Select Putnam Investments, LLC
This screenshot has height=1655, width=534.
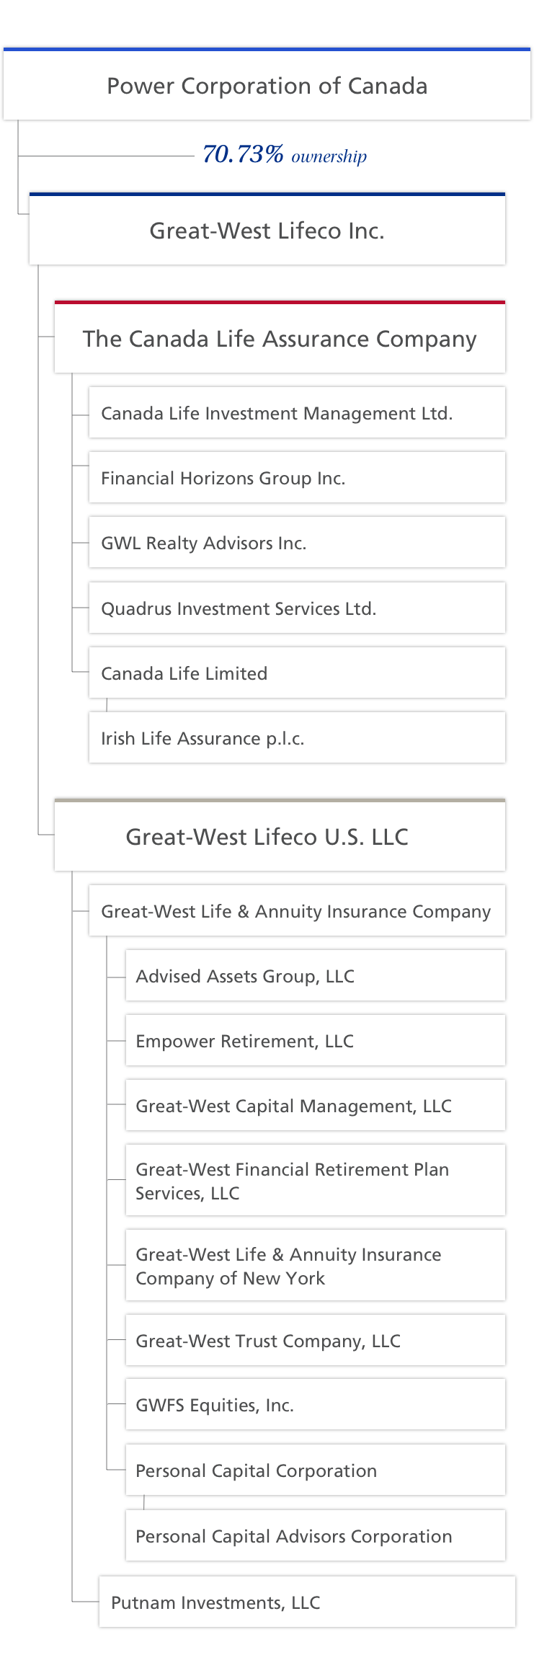point(307,1602)
